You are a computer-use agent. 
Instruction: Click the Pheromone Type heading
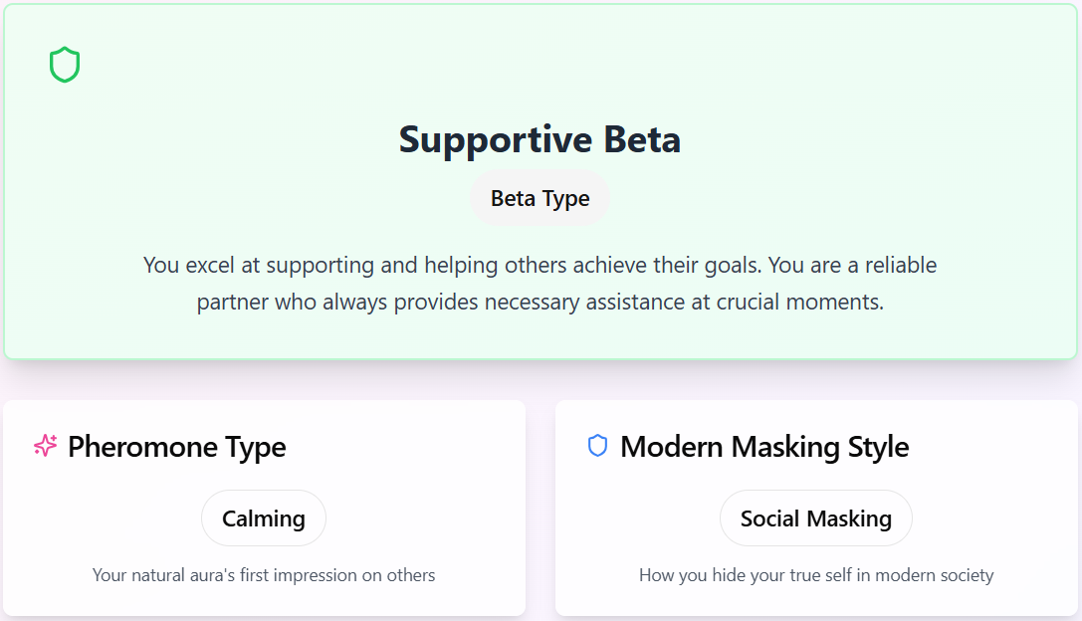pos(176,447)
